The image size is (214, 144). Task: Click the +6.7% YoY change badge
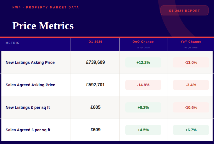191,130
